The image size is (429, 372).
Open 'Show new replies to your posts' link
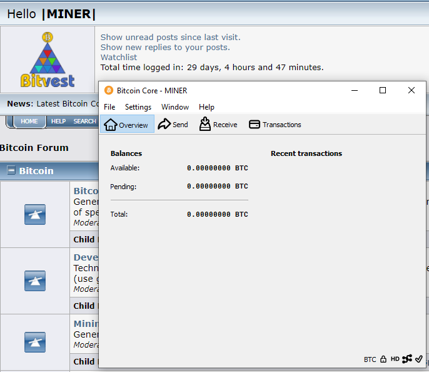pos(165,47)
